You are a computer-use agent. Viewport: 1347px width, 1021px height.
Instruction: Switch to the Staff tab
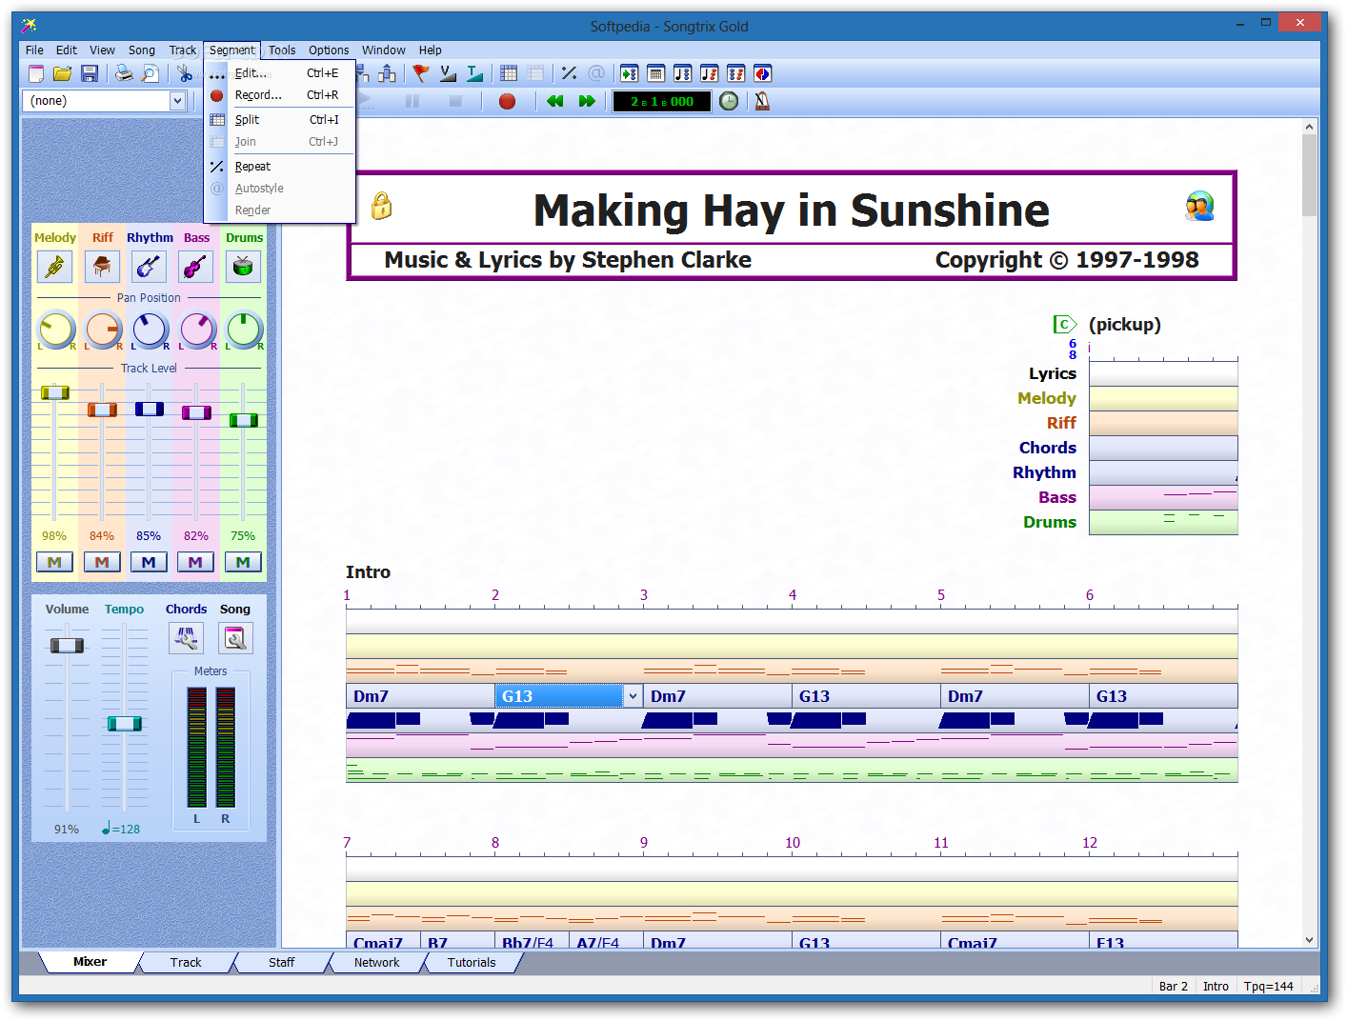pos(281,962)
